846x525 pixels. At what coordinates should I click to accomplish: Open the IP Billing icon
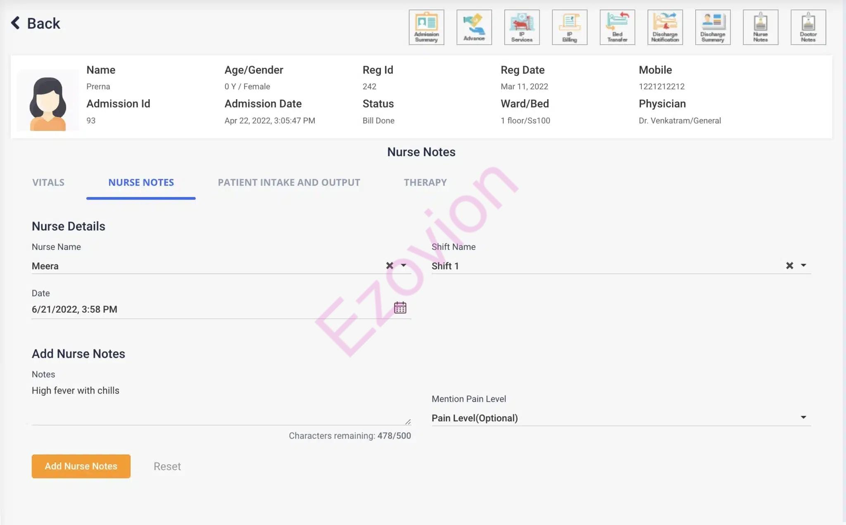[569, 27]
